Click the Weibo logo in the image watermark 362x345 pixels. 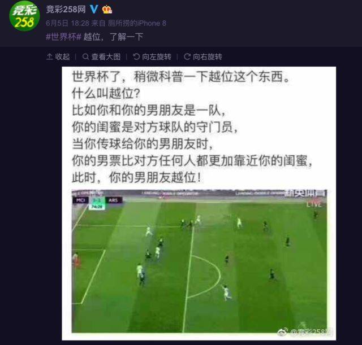282,331
